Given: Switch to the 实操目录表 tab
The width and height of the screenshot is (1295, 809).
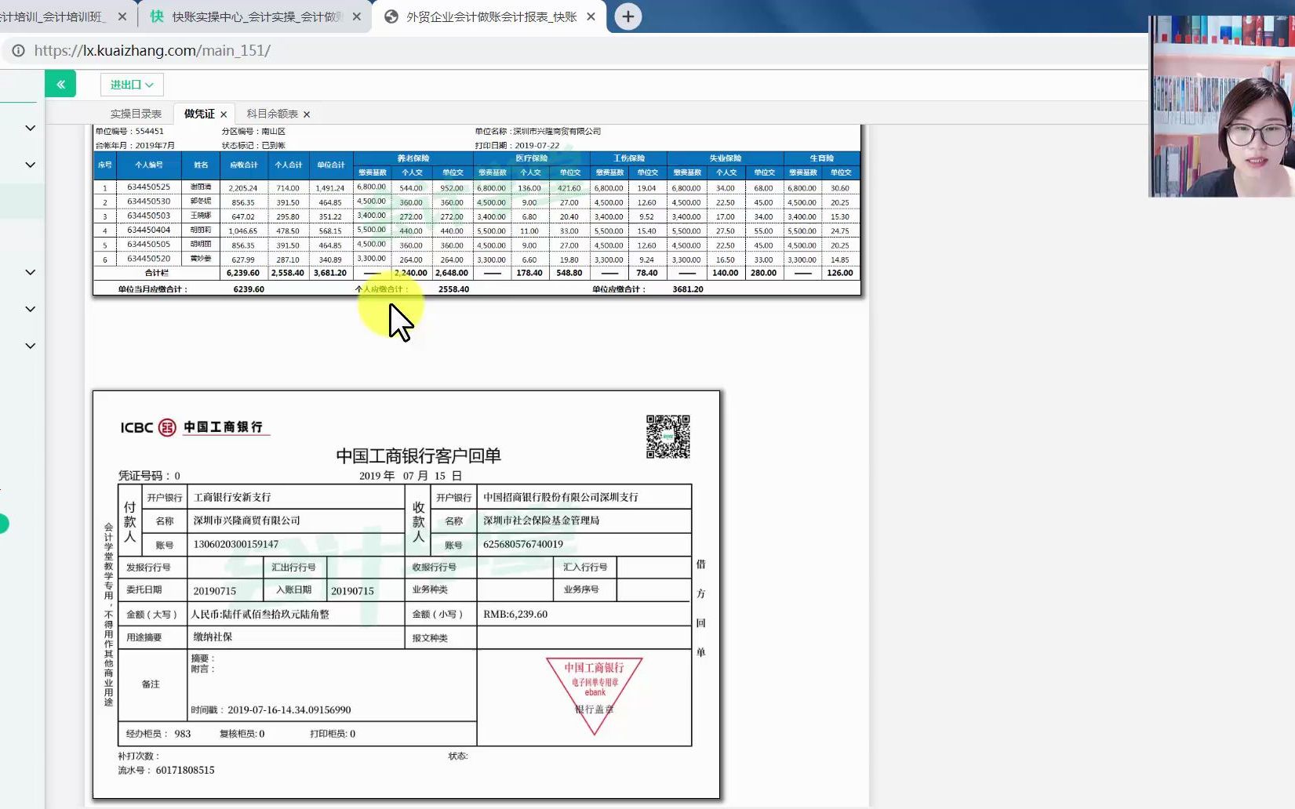Looking at the screenshot, I should pos(136,114).
